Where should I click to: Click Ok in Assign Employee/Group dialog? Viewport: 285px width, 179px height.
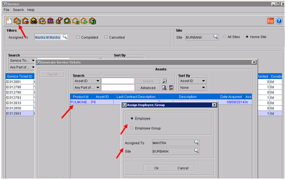tap(156, 168)
